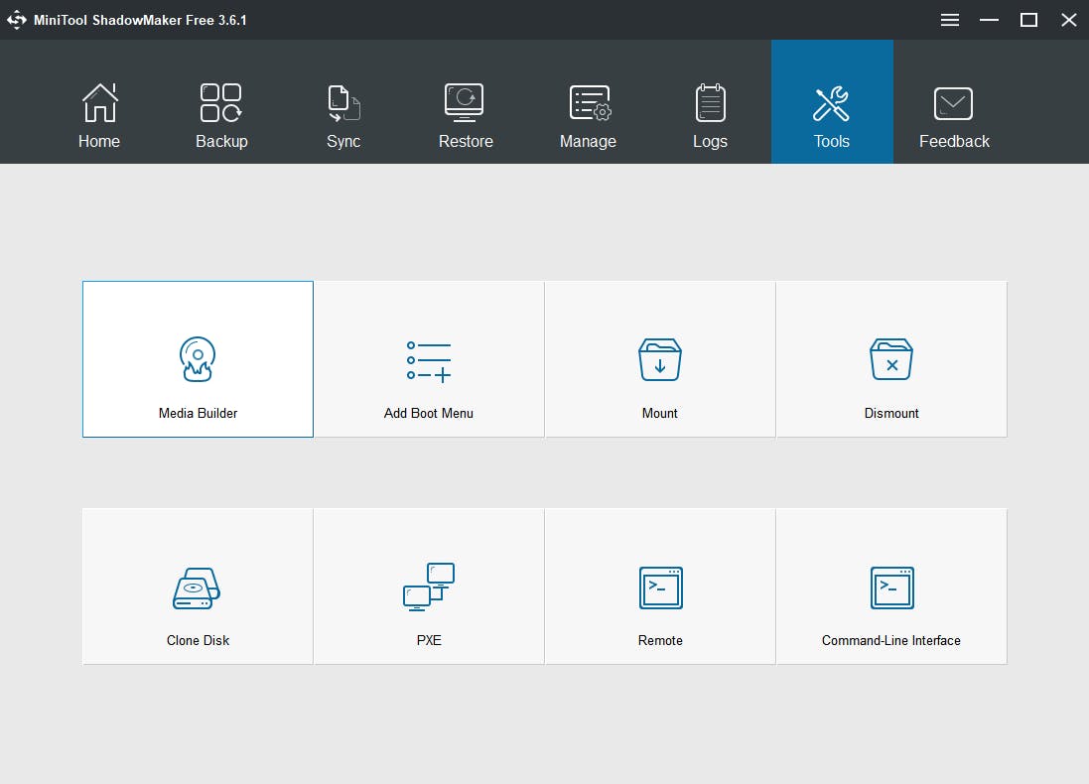This screenshot has width=1089, height=784.
Task: Click the Media Builder label
Action: [x=198, y=413]
